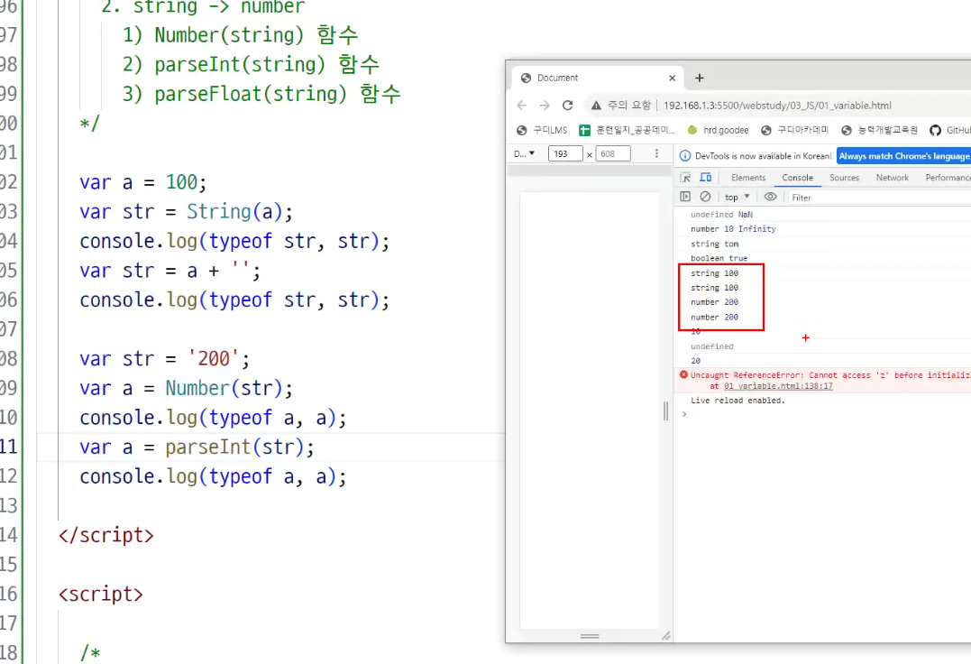Switch to the Elements tab
This screenshot has height=664, width=971.
click(748, 178)
